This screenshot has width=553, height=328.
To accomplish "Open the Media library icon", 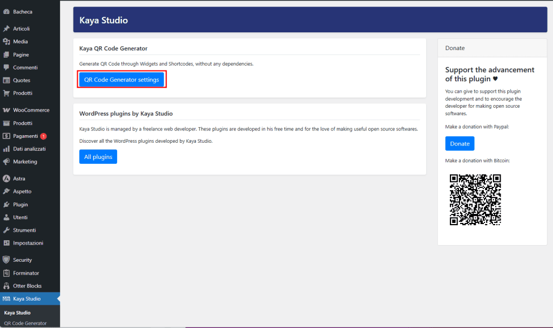I will point(8,41).
